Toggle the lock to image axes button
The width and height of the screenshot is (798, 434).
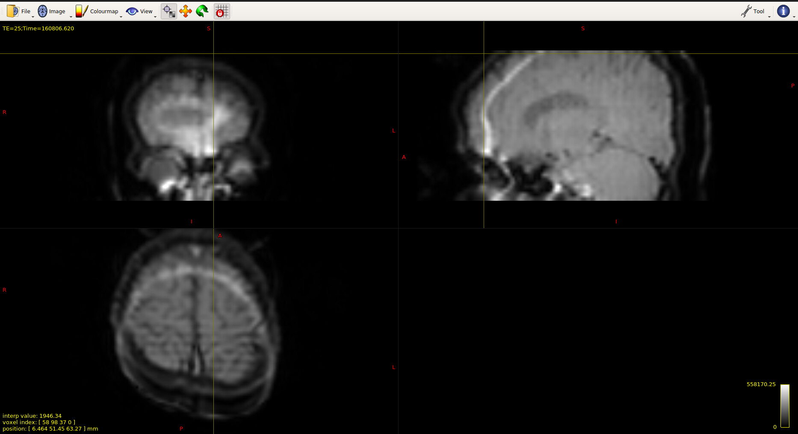pos(222,11)
